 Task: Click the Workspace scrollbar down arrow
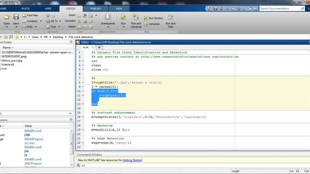coord(72,165)
